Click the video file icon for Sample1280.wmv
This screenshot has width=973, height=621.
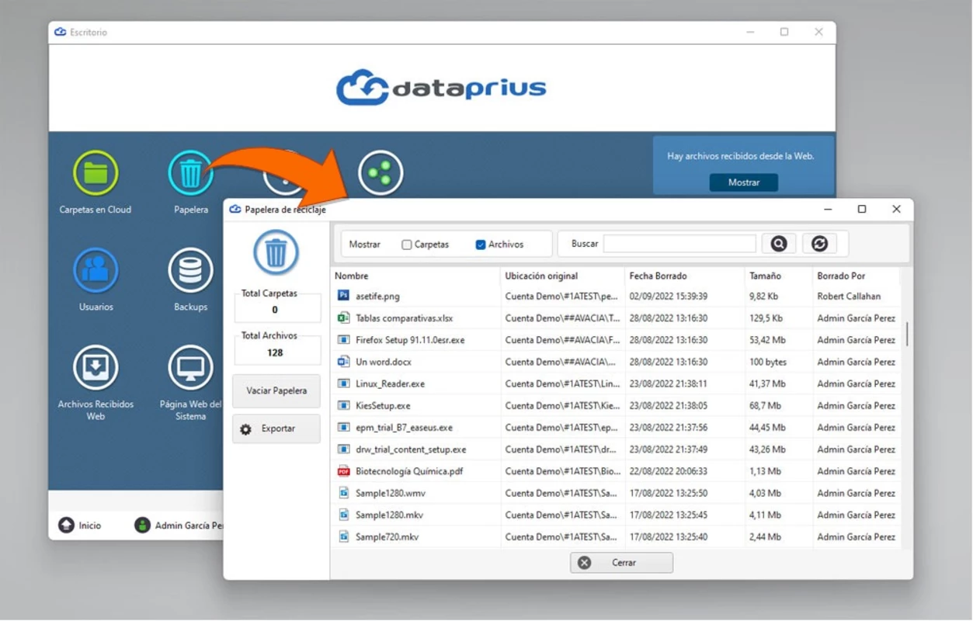point(344,493)
